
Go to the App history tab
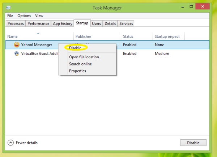pos(62,24)
